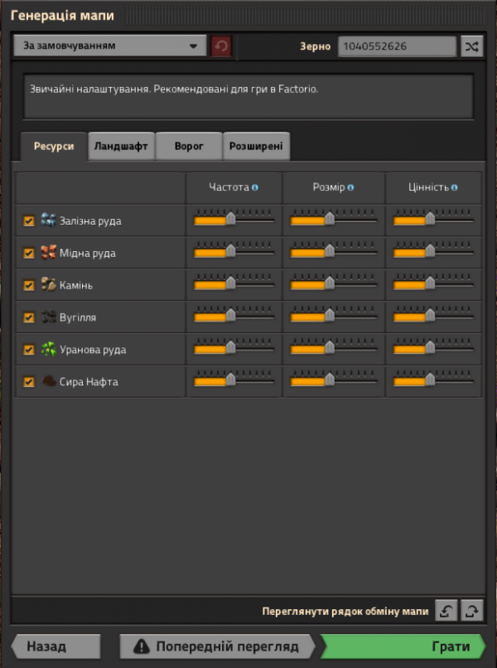Image resolution: width=497 pixels, height=668 pixels.
Task: Adjust Мідна руда size slider
Action: pyautogui.click(x=334, y=250)
